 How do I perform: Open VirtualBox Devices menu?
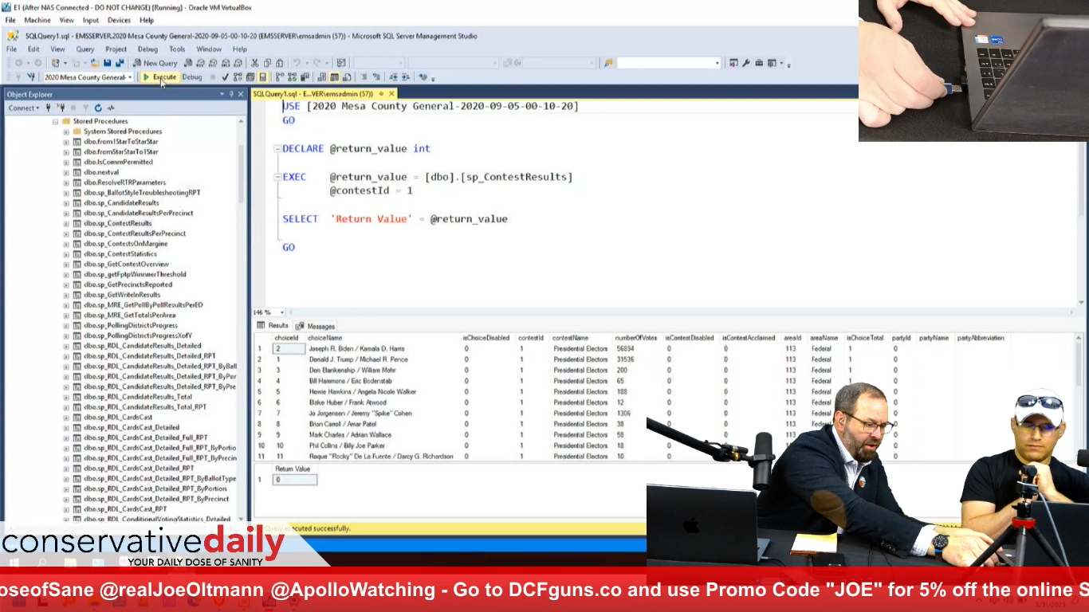(120, 20)
